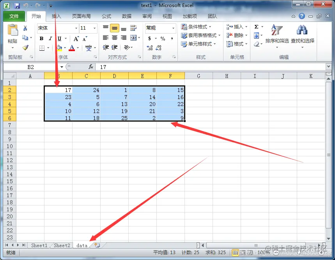Viewport: 335px width, 260px height.
Task: Switch to the Page Layout tab
Action: tap(82, 16)
